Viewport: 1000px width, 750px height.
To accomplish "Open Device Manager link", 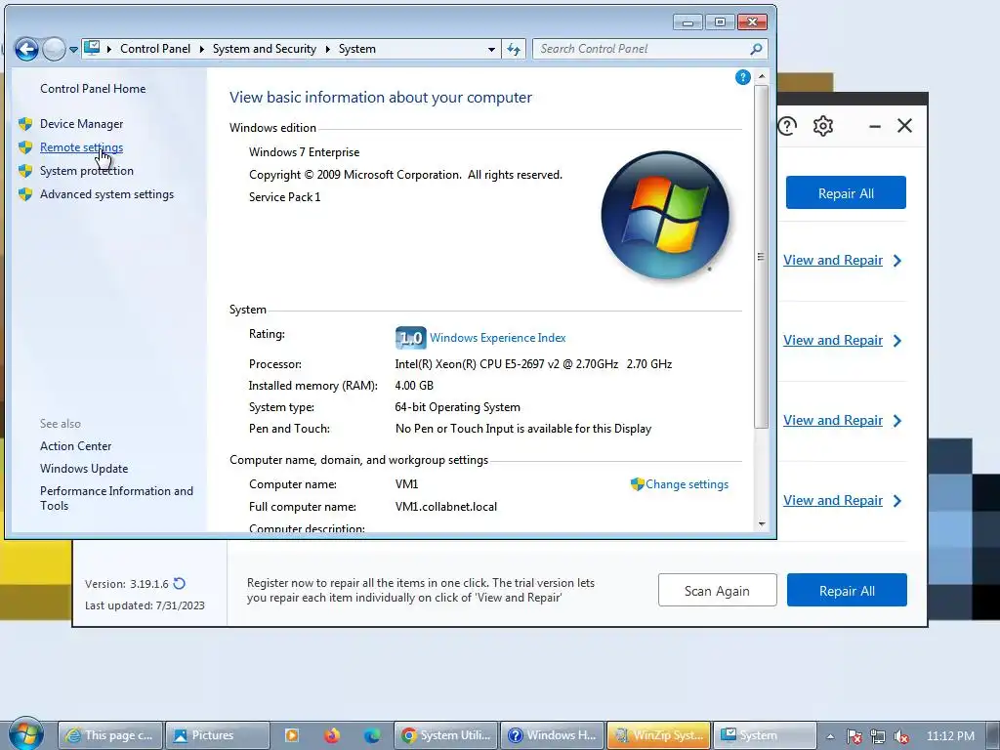I will (x=82, y=124).
